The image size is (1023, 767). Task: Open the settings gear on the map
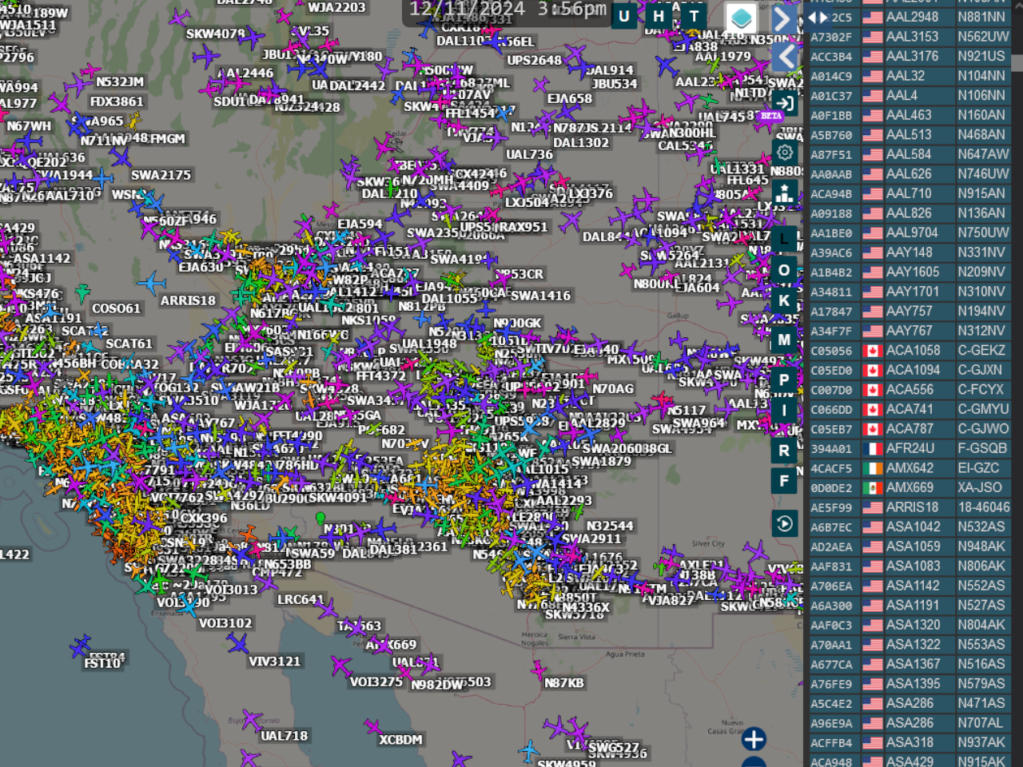click(785, 153)
